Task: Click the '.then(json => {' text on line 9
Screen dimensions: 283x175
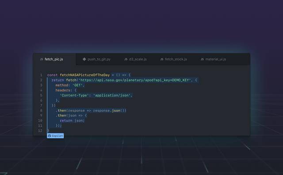Action: [71, 116]
